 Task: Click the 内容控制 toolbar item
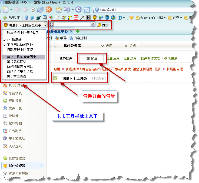78,38
